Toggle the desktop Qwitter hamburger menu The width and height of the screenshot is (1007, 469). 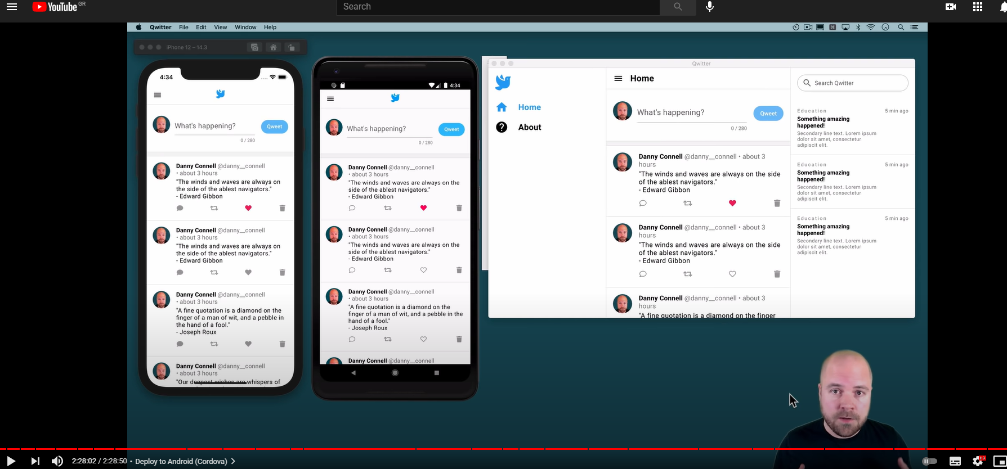coord(618,79)
